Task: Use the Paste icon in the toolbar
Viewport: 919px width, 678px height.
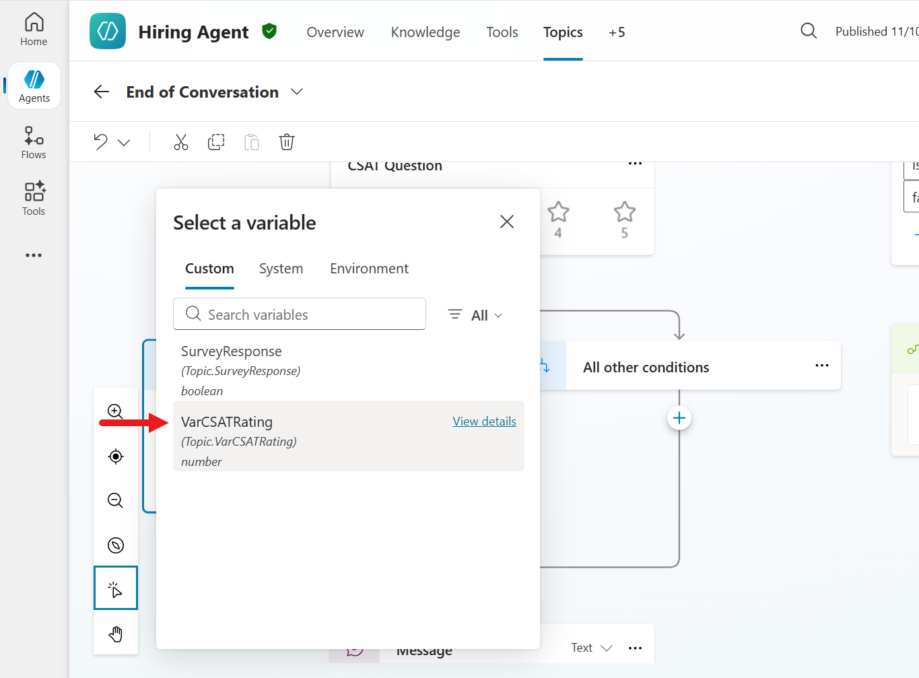Action: point(251,142)
